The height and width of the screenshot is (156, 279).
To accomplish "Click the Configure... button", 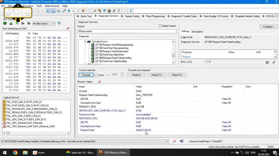I will (x=269, y=27).
